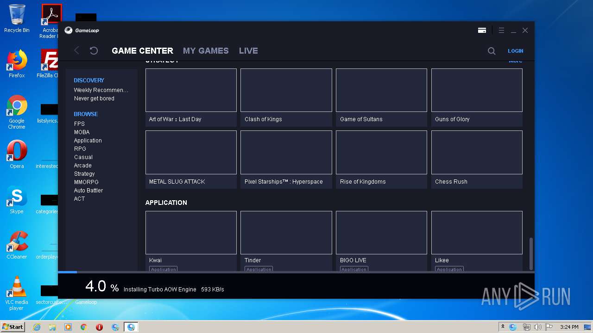The width and height of the screenshot is (593, 333).
Task: Open CCleaner desktop shortcut
Action: click(17, 245)
